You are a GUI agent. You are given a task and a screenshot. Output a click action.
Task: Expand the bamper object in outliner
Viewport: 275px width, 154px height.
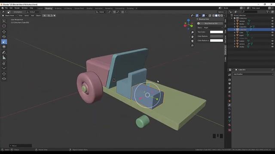[235, 21]
